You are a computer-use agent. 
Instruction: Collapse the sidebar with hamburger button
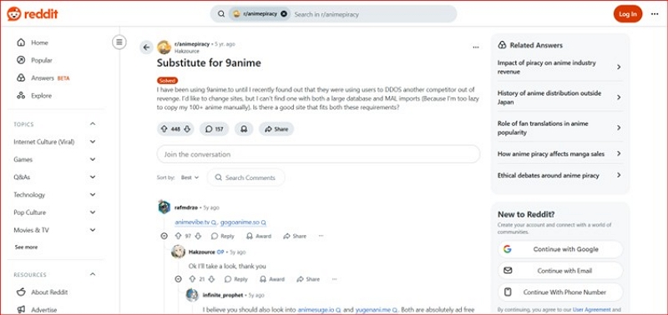[x=119, y=42]
